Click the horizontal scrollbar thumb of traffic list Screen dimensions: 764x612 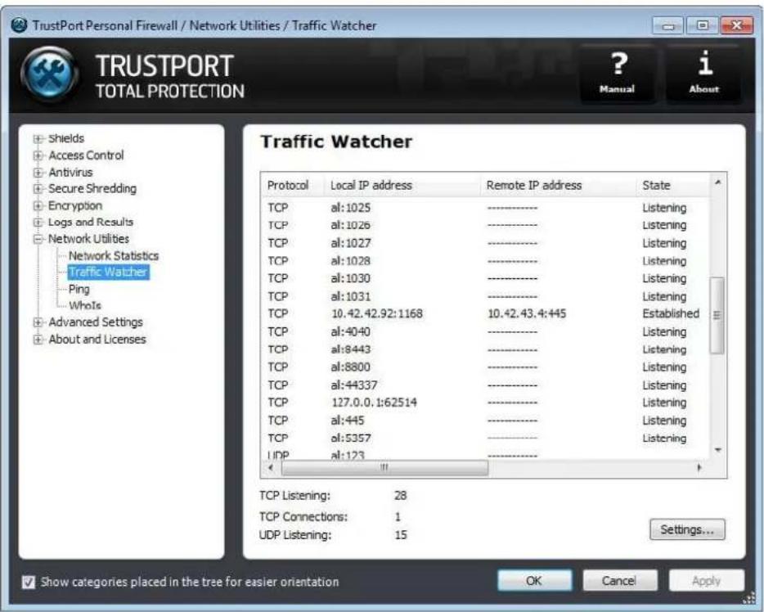(x=384, y=468)
